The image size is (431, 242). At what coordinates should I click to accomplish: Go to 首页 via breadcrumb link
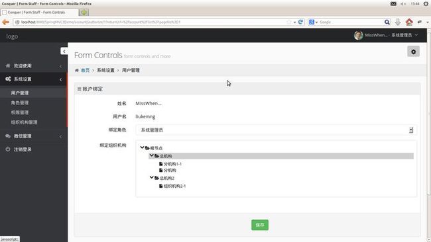pos(86,71)
